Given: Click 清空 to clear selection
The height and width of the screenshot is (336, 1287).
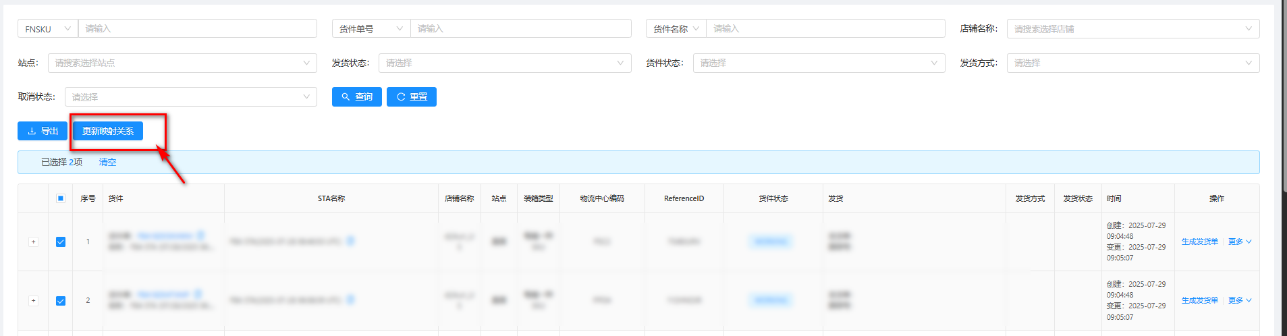Looking at the screenshot, I should point(107,162).
